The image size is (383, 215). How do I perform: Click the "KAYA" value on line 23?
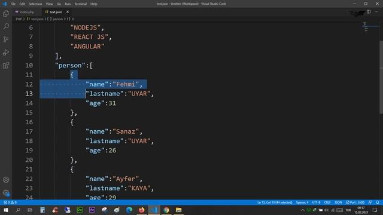click(139, 188)
